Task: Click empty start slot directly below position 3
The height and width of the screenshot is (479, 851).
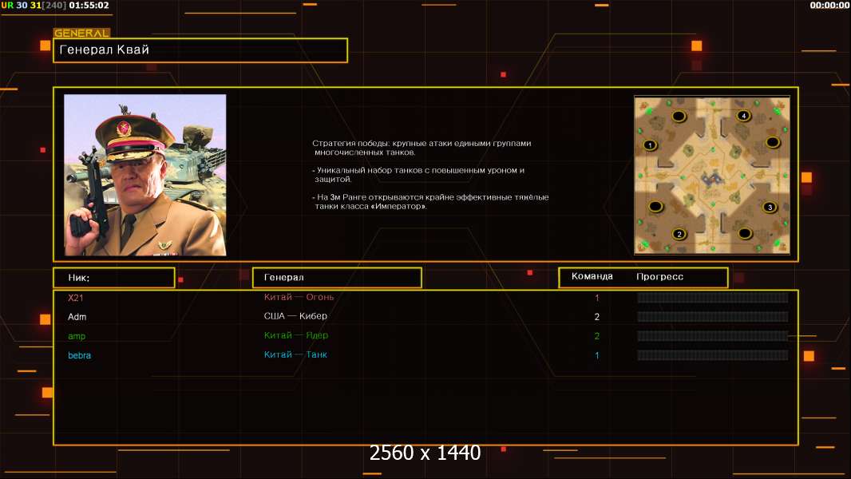Action: point(744,233)
